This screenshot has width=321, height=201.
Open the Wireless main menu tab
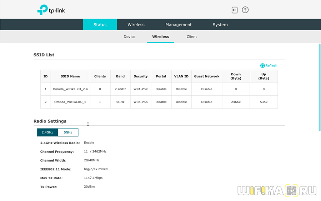point(136,25)
